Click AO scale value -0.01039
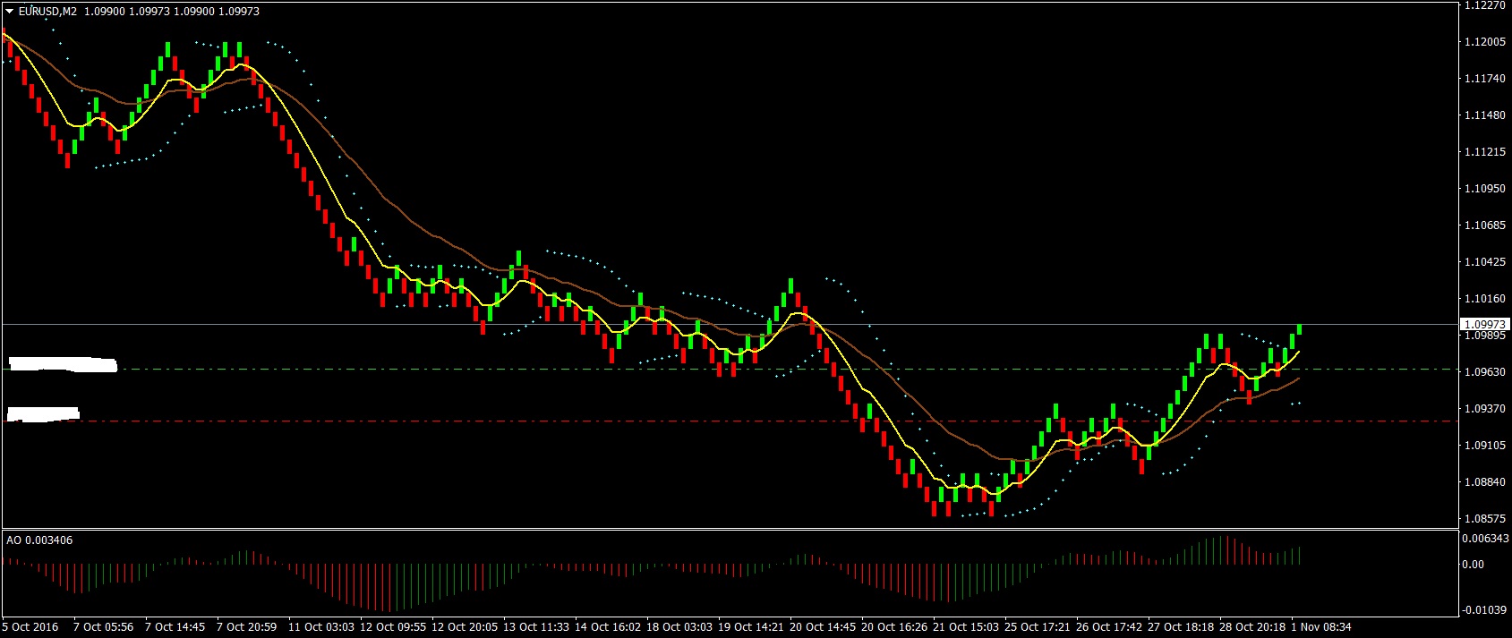 coord(1485,610)
